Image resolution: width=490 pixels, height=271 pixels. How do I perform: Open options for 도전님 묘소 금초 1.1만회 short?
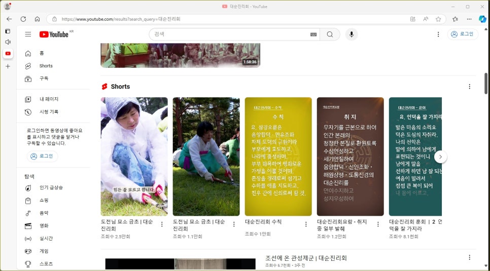pos(234,224)
